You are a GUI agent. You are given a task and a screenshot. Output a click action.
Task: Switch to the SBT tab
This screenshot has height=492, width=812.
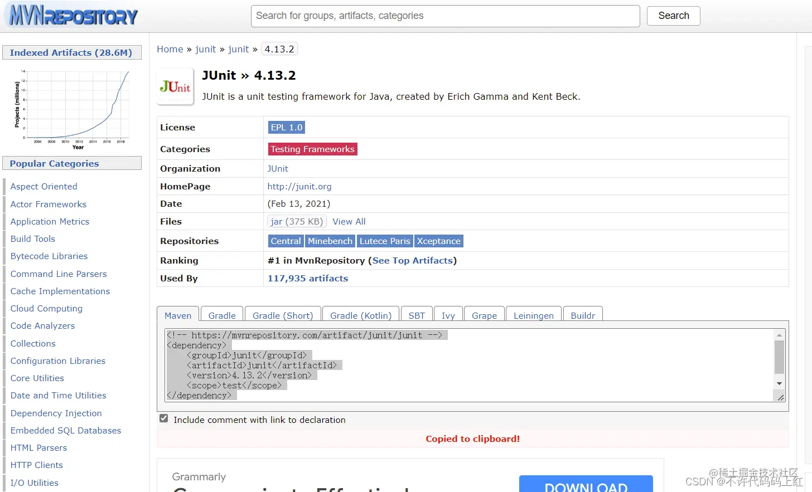417,315
